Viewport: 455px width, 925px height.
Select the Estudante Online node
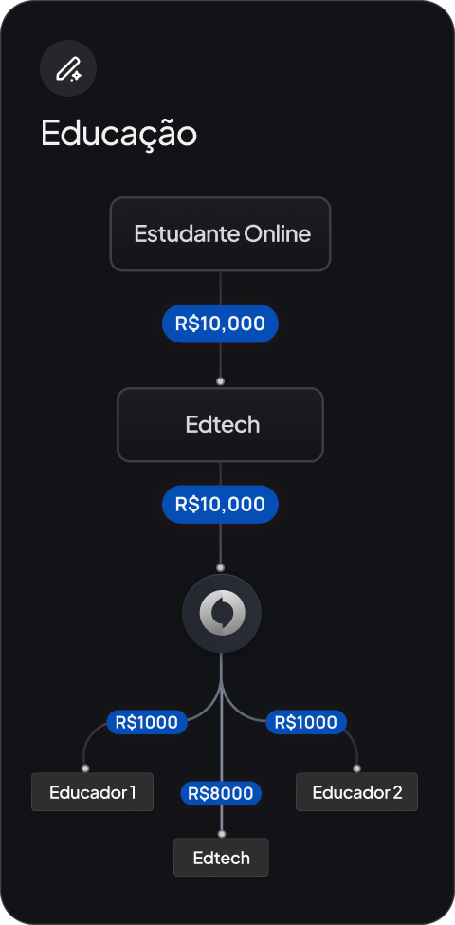pyautogui.click(x=221, y=234)
